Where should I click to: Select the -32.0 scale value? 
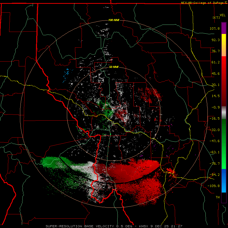pos(215,130)
